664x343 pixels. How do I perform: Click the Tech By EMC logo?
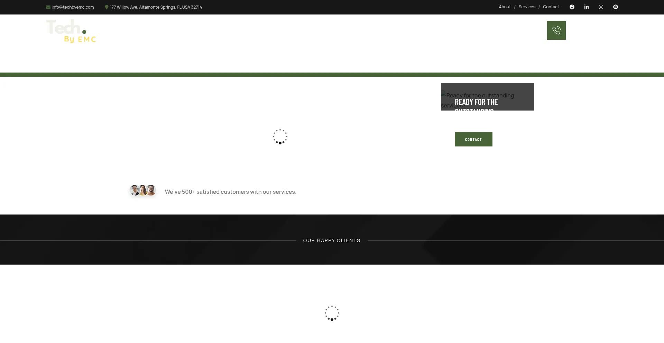point(71,31)
